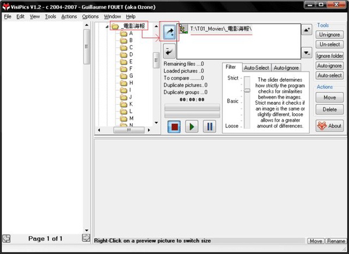Click the Un-ignore button

329,35
